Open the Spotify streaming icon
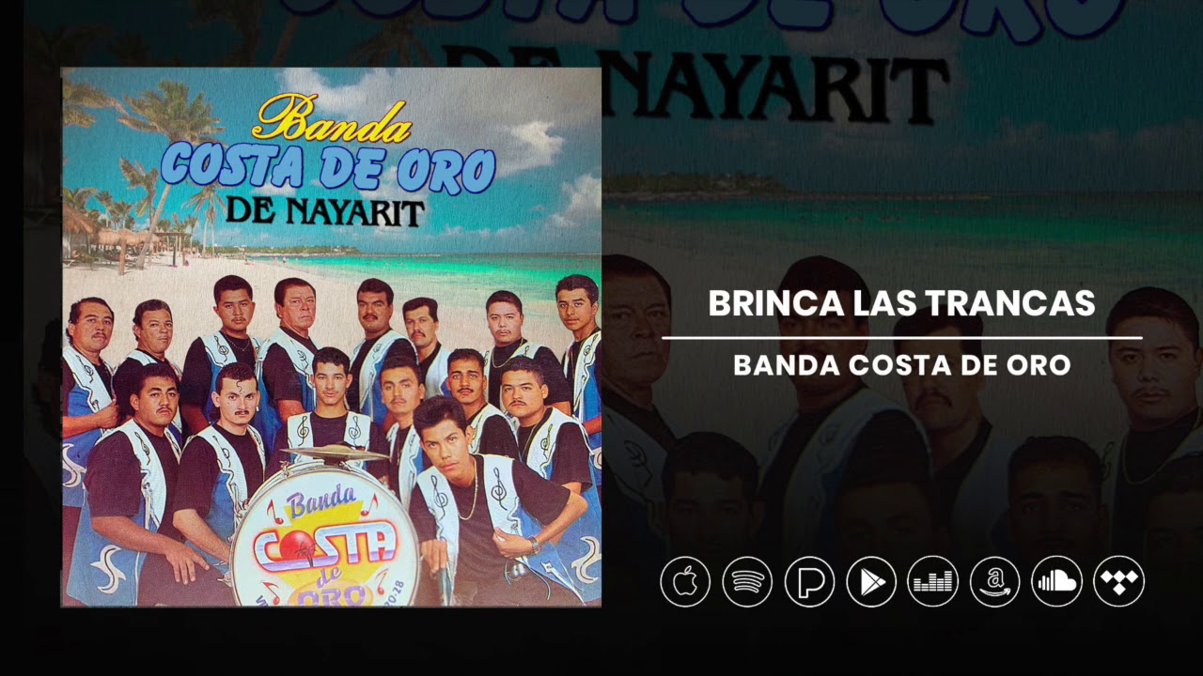 coord(747,582)
